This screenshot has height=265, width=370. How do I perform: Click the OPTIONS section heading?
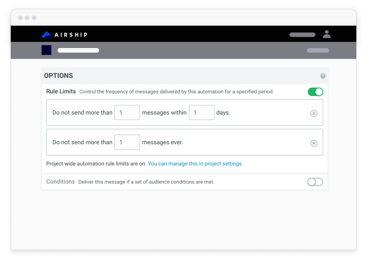click(x=58, y=76)
